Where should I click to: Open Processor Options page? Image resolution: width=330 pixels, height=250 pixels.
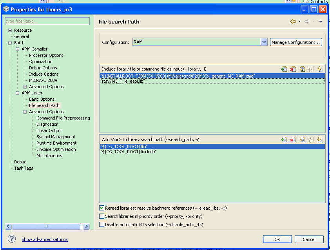click(46, 55)
